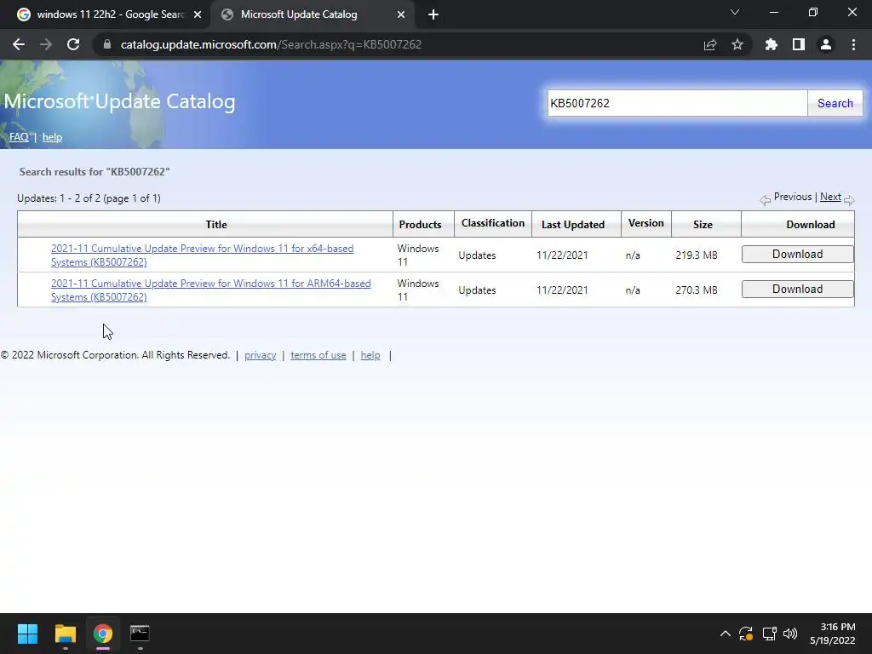Click the catalog Search button
Viewport: 872px width, 654px height.
pos(835,103)
